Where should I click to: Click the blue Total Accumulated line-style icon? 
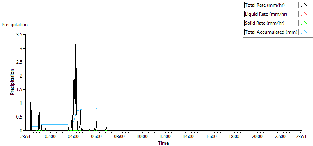coord(306,32)
